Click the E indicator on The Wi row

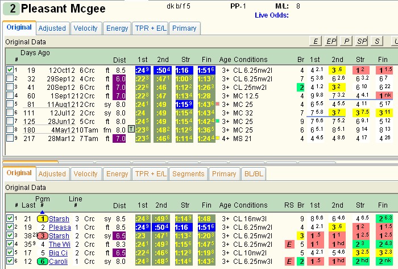click(289, 245)
